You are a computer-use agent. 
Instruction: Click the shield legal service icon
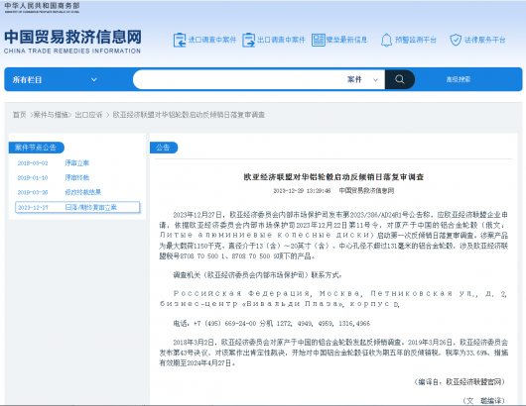tap(456, 40)
